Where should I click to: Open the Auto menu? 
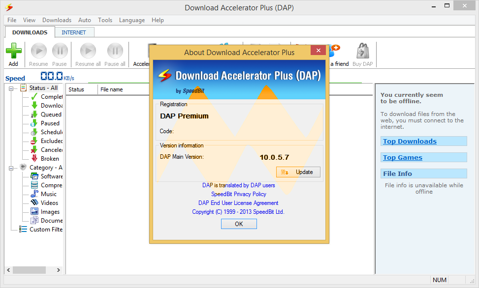(x=85, y=20)
